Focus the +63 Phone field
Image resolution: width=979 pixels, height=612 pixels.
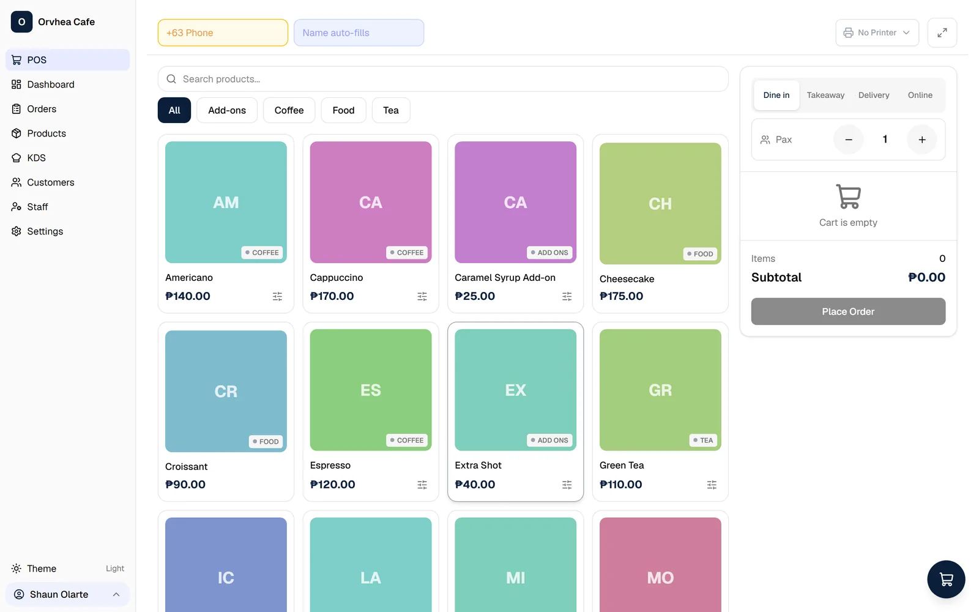coord(223,33)
